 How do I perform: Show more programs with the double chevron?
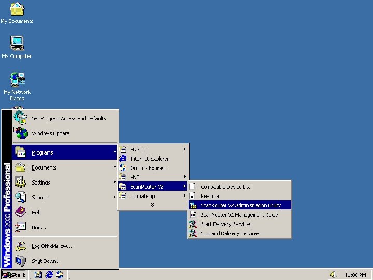point(152,205)
